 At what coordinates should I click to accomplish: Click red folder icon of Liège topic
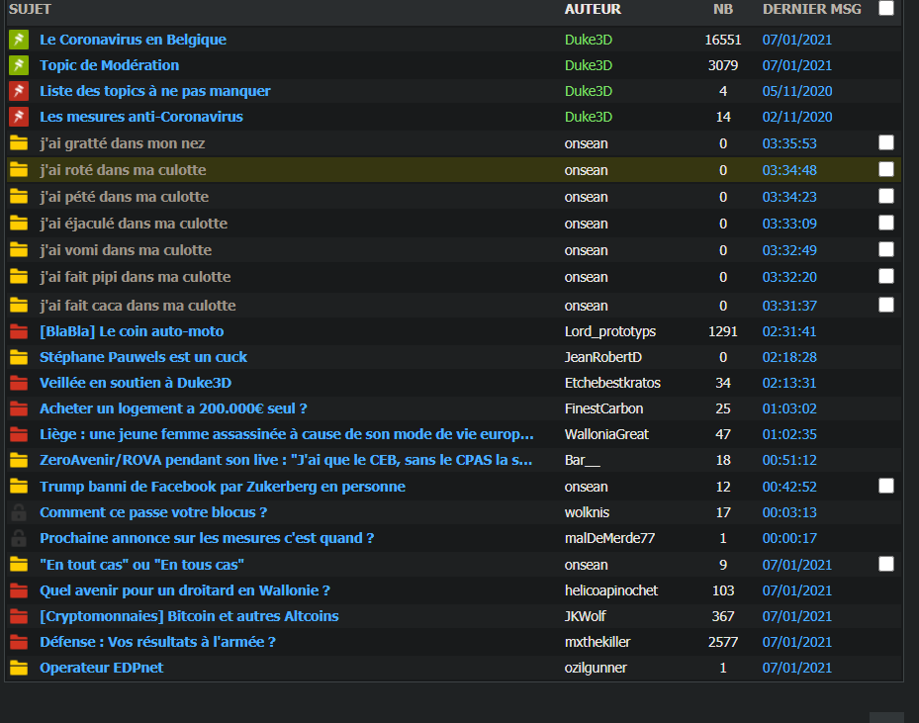coord(19,435)
